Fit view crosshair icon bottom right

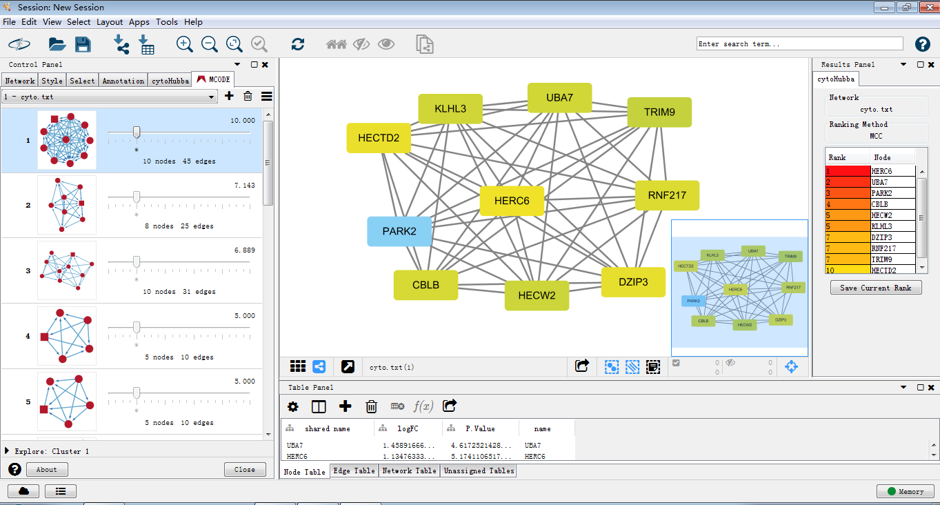(792, 366)
